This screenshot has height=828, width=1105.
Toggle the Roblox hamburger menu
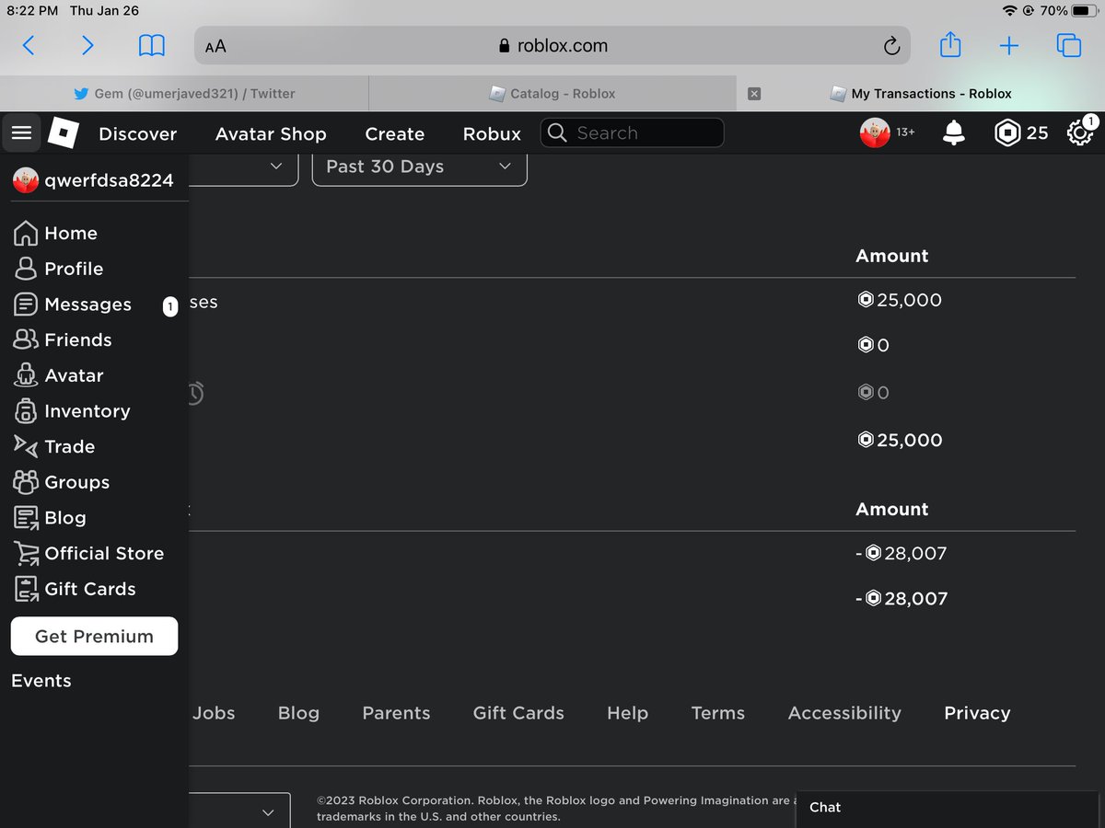[x=22, y=133]
